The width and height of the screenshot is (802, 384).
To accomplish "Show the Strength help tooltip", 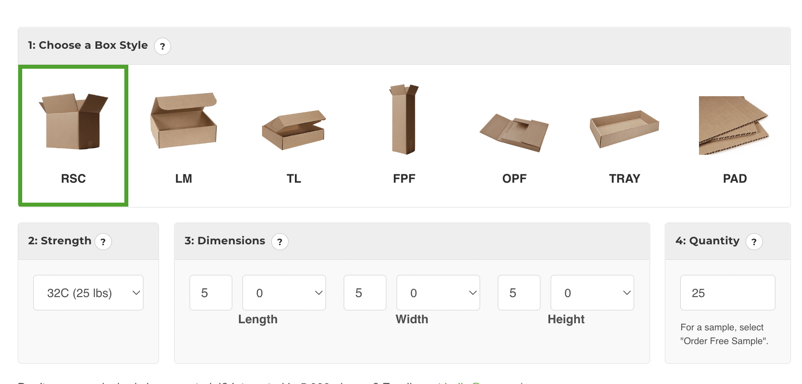I will (x=103, y=242).
